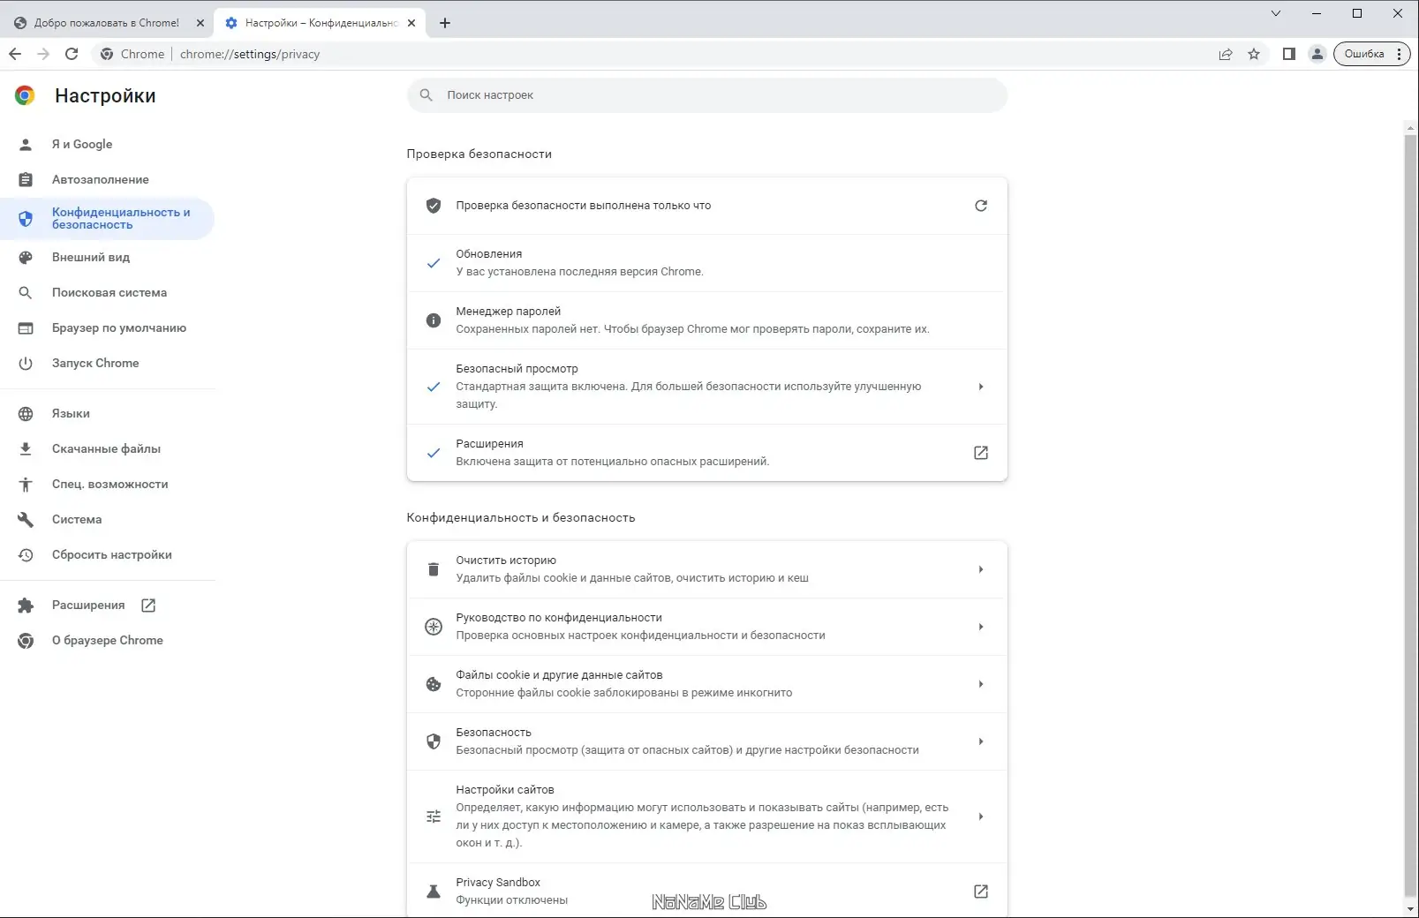Bookmark this page with the star

click(1254, 54)
